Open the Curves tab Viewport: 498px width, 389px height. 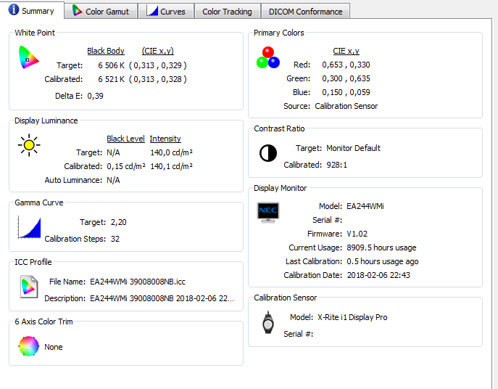[166, 12]
